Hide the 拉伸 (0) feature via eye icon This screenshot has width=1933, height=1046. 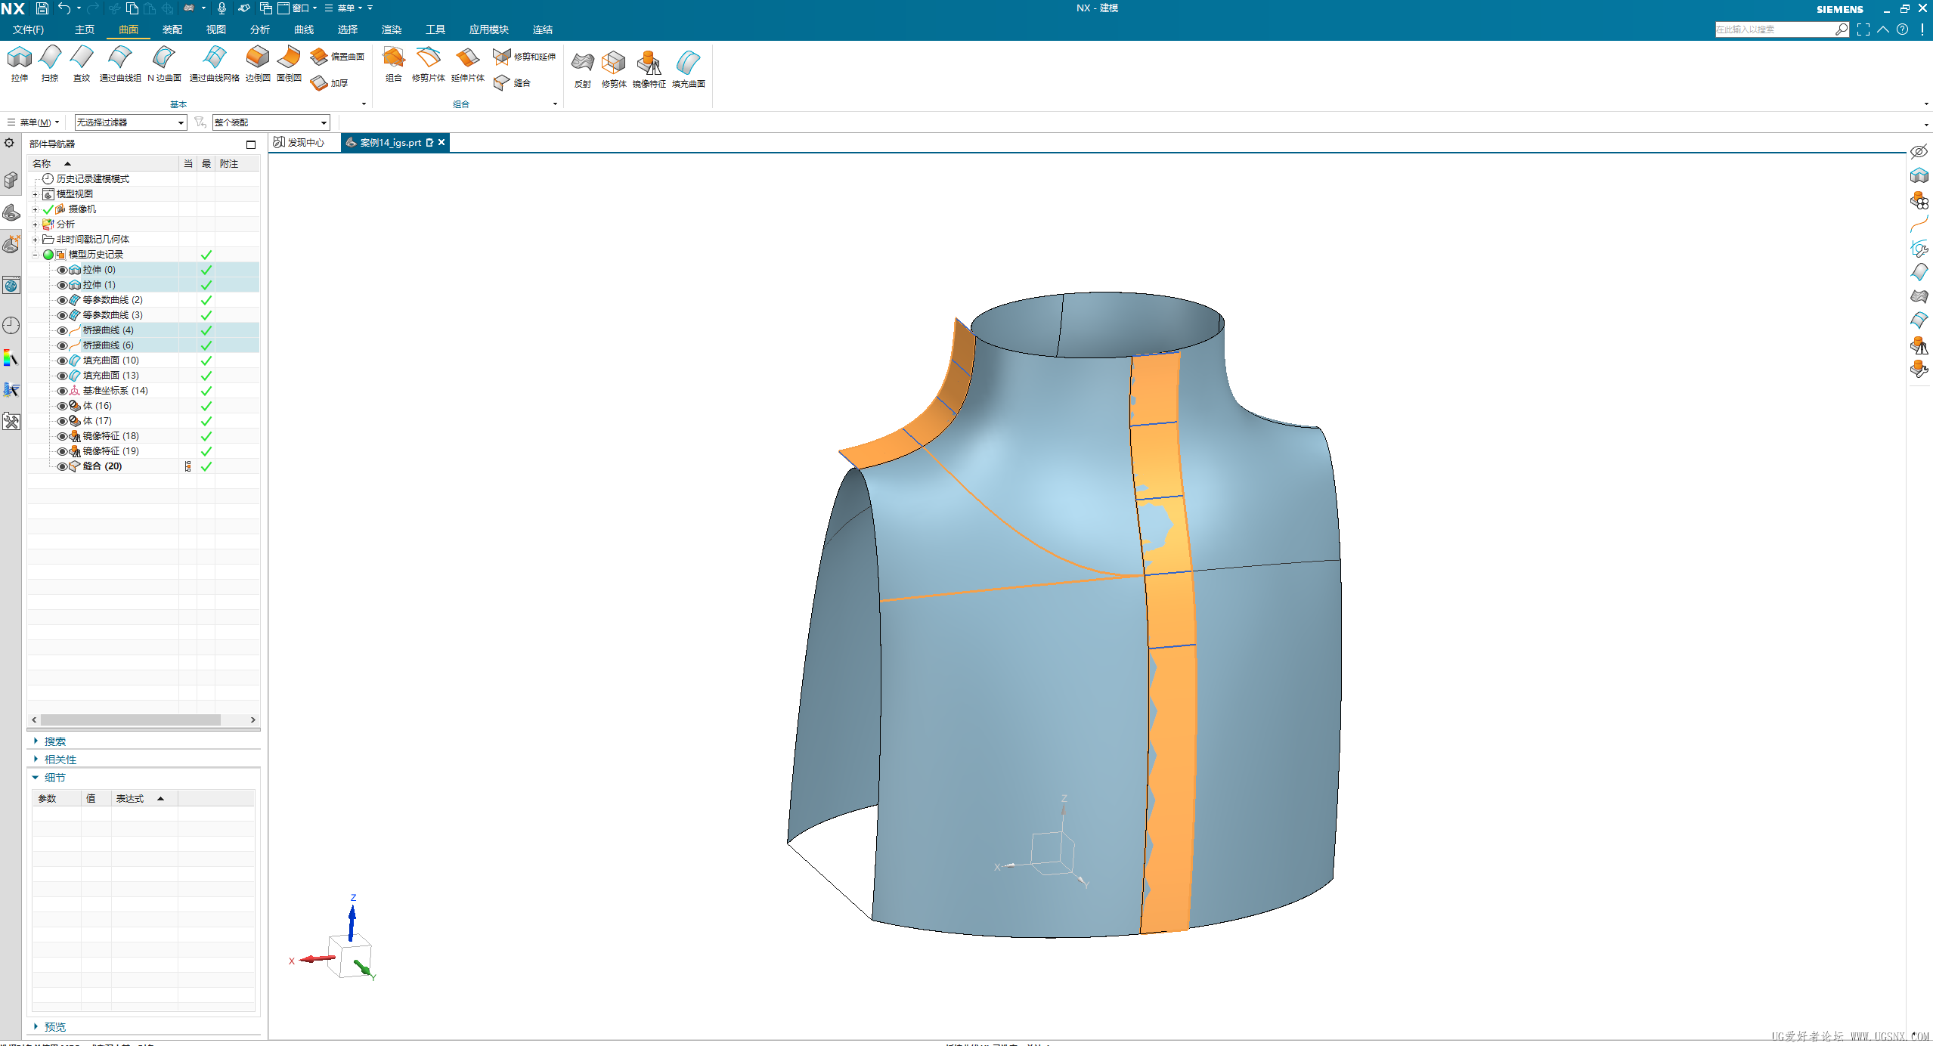[x=62, y=270]
